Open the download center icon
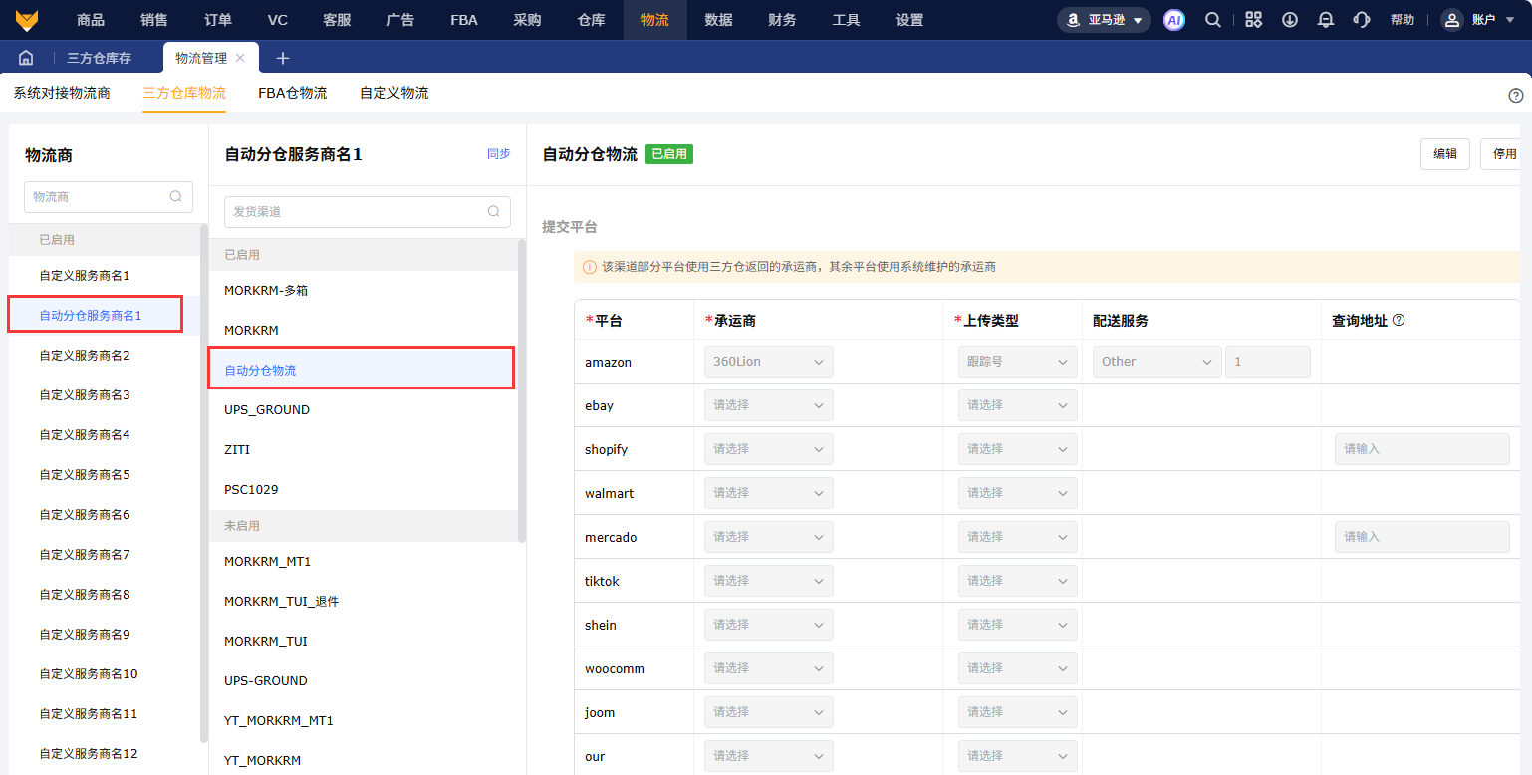 pyautogui.click(x=1289, y=20)
